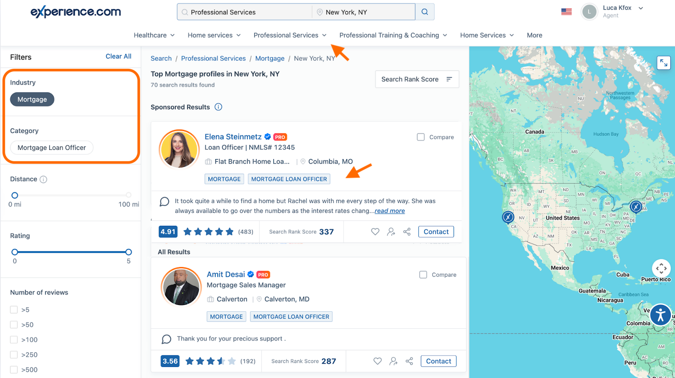675x378 pixels.
Task: Enable the >250 reviews filter
Action: pyautogui.click(x=14, y=355)
